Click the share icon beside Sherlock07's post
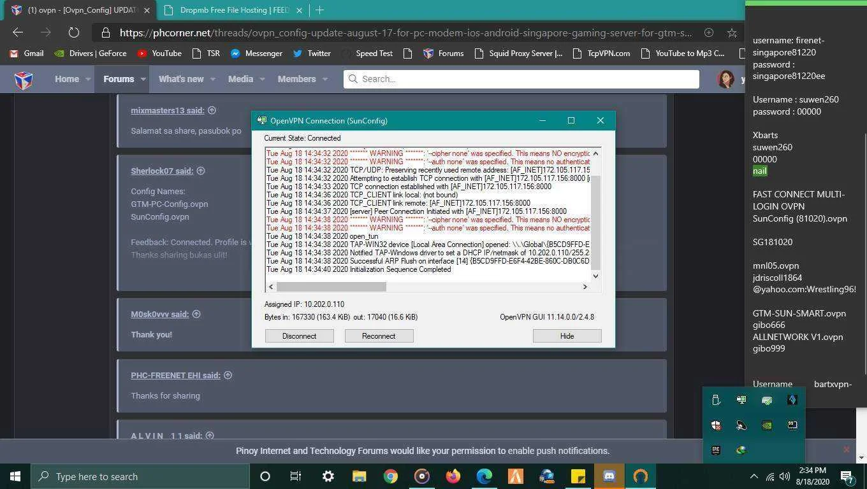 [x=200, y=171]
